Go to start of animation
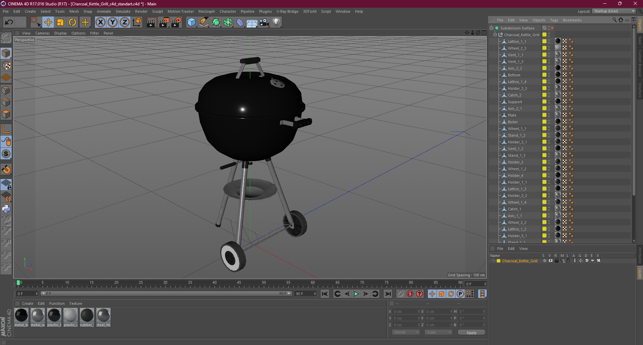Viewport: 643px width, 345px height. (x=325, y=294)
